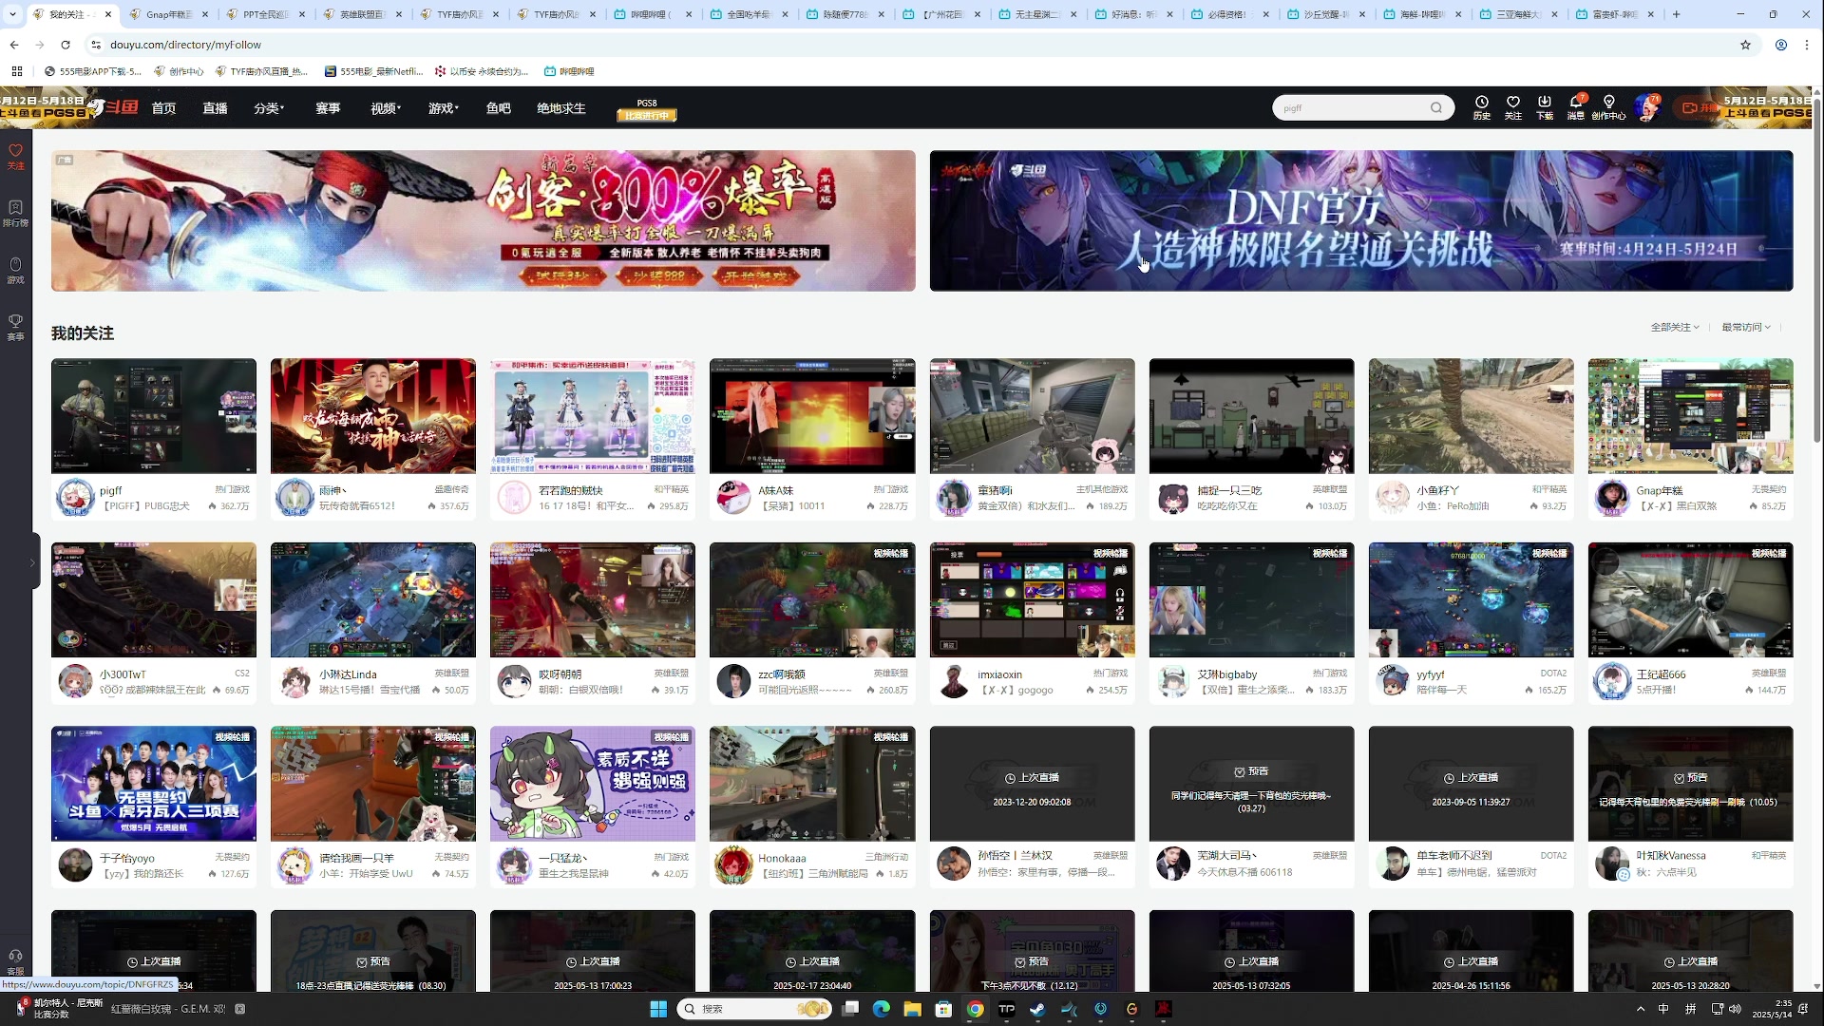Open yyfyyf DOTA2 stream thumbnail
The height and width of the screenshot is (1026, 1824).
coord(1471,600)
